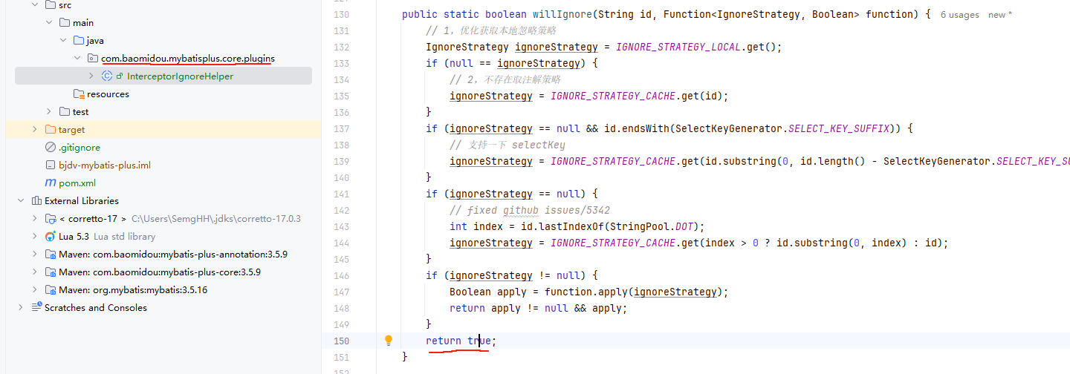
Task: Click the .gitignore file icon
Action: point(51,147)
